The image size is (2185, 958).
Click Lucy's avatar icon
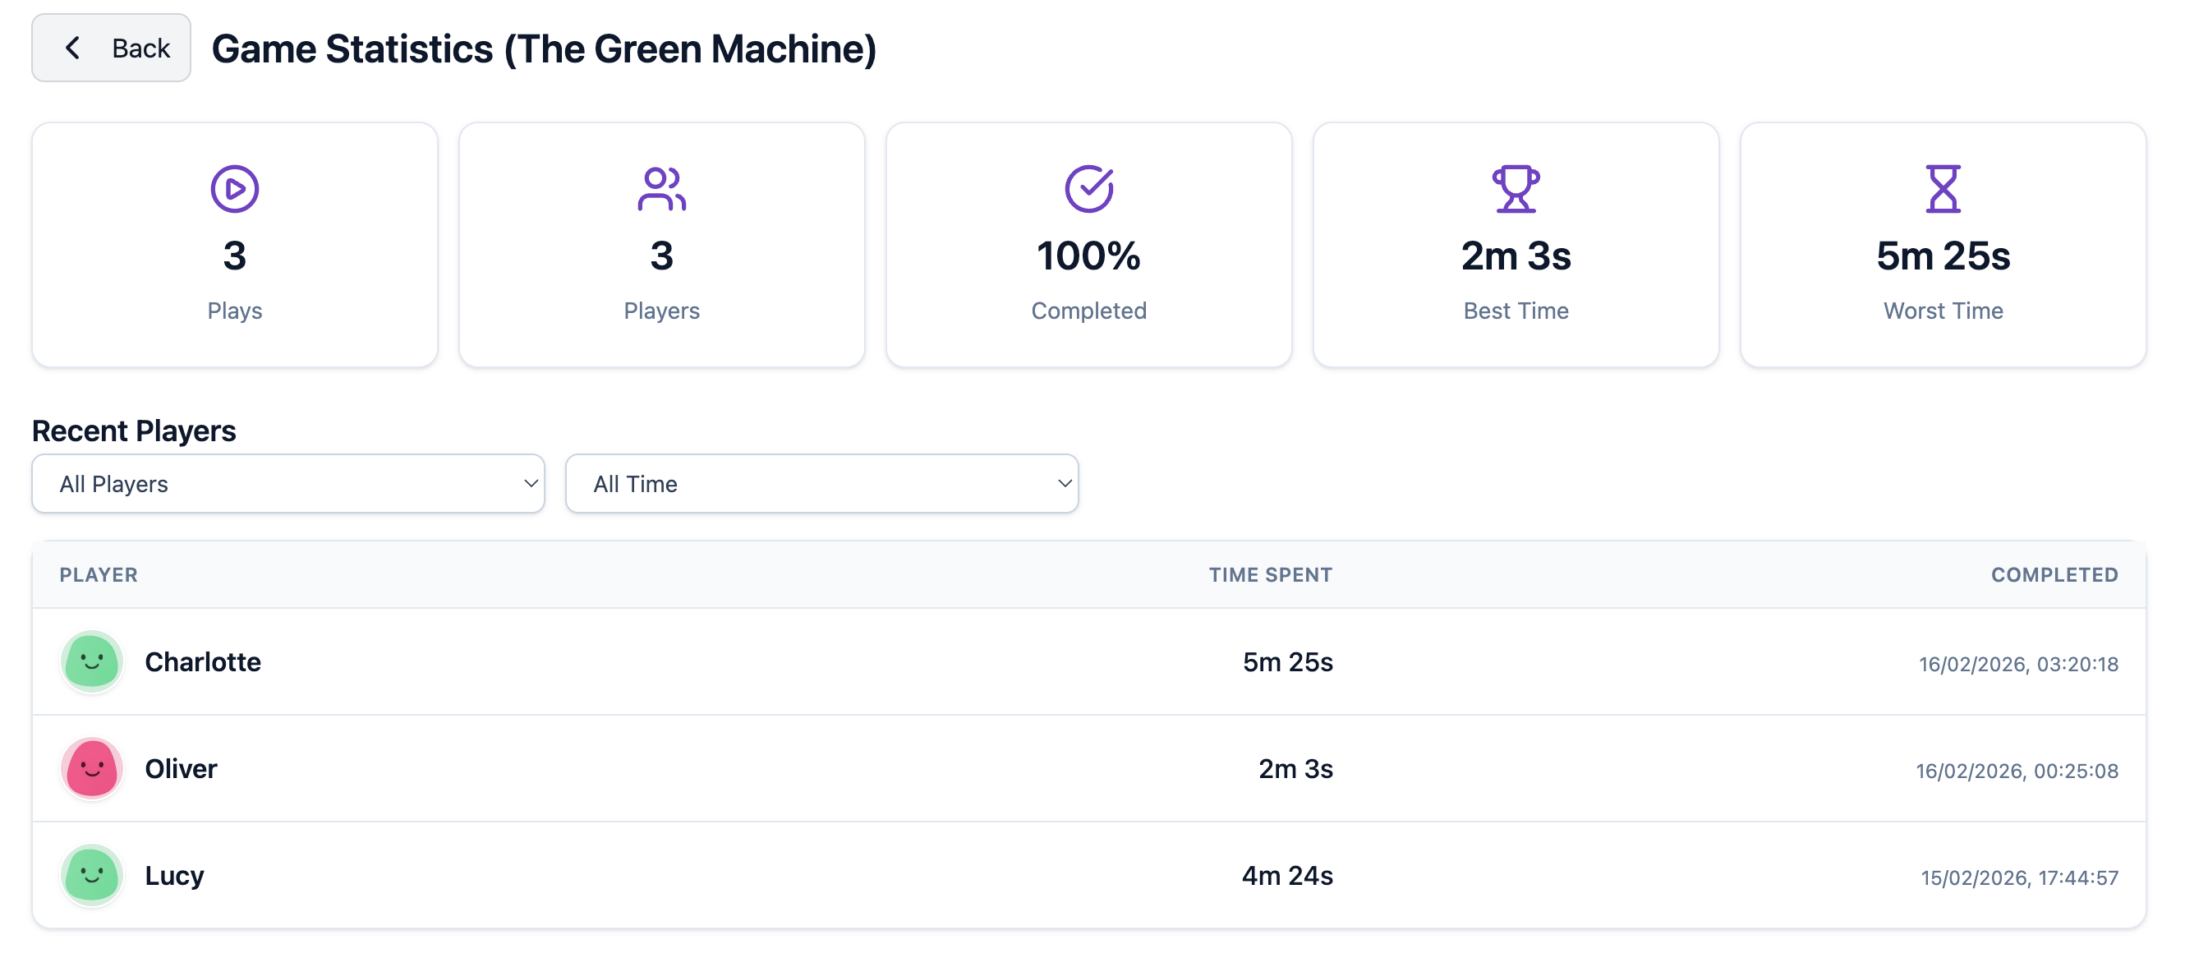pyautogui.click(x=90, y=876)
